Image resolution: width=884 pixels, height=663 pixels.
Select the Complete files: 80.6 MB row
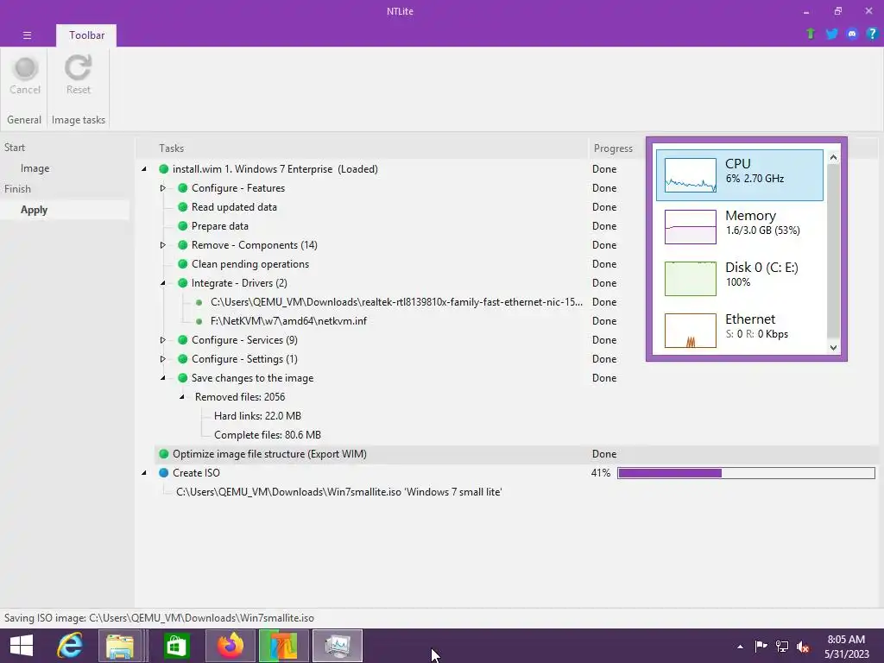click(x=268, y=435)
